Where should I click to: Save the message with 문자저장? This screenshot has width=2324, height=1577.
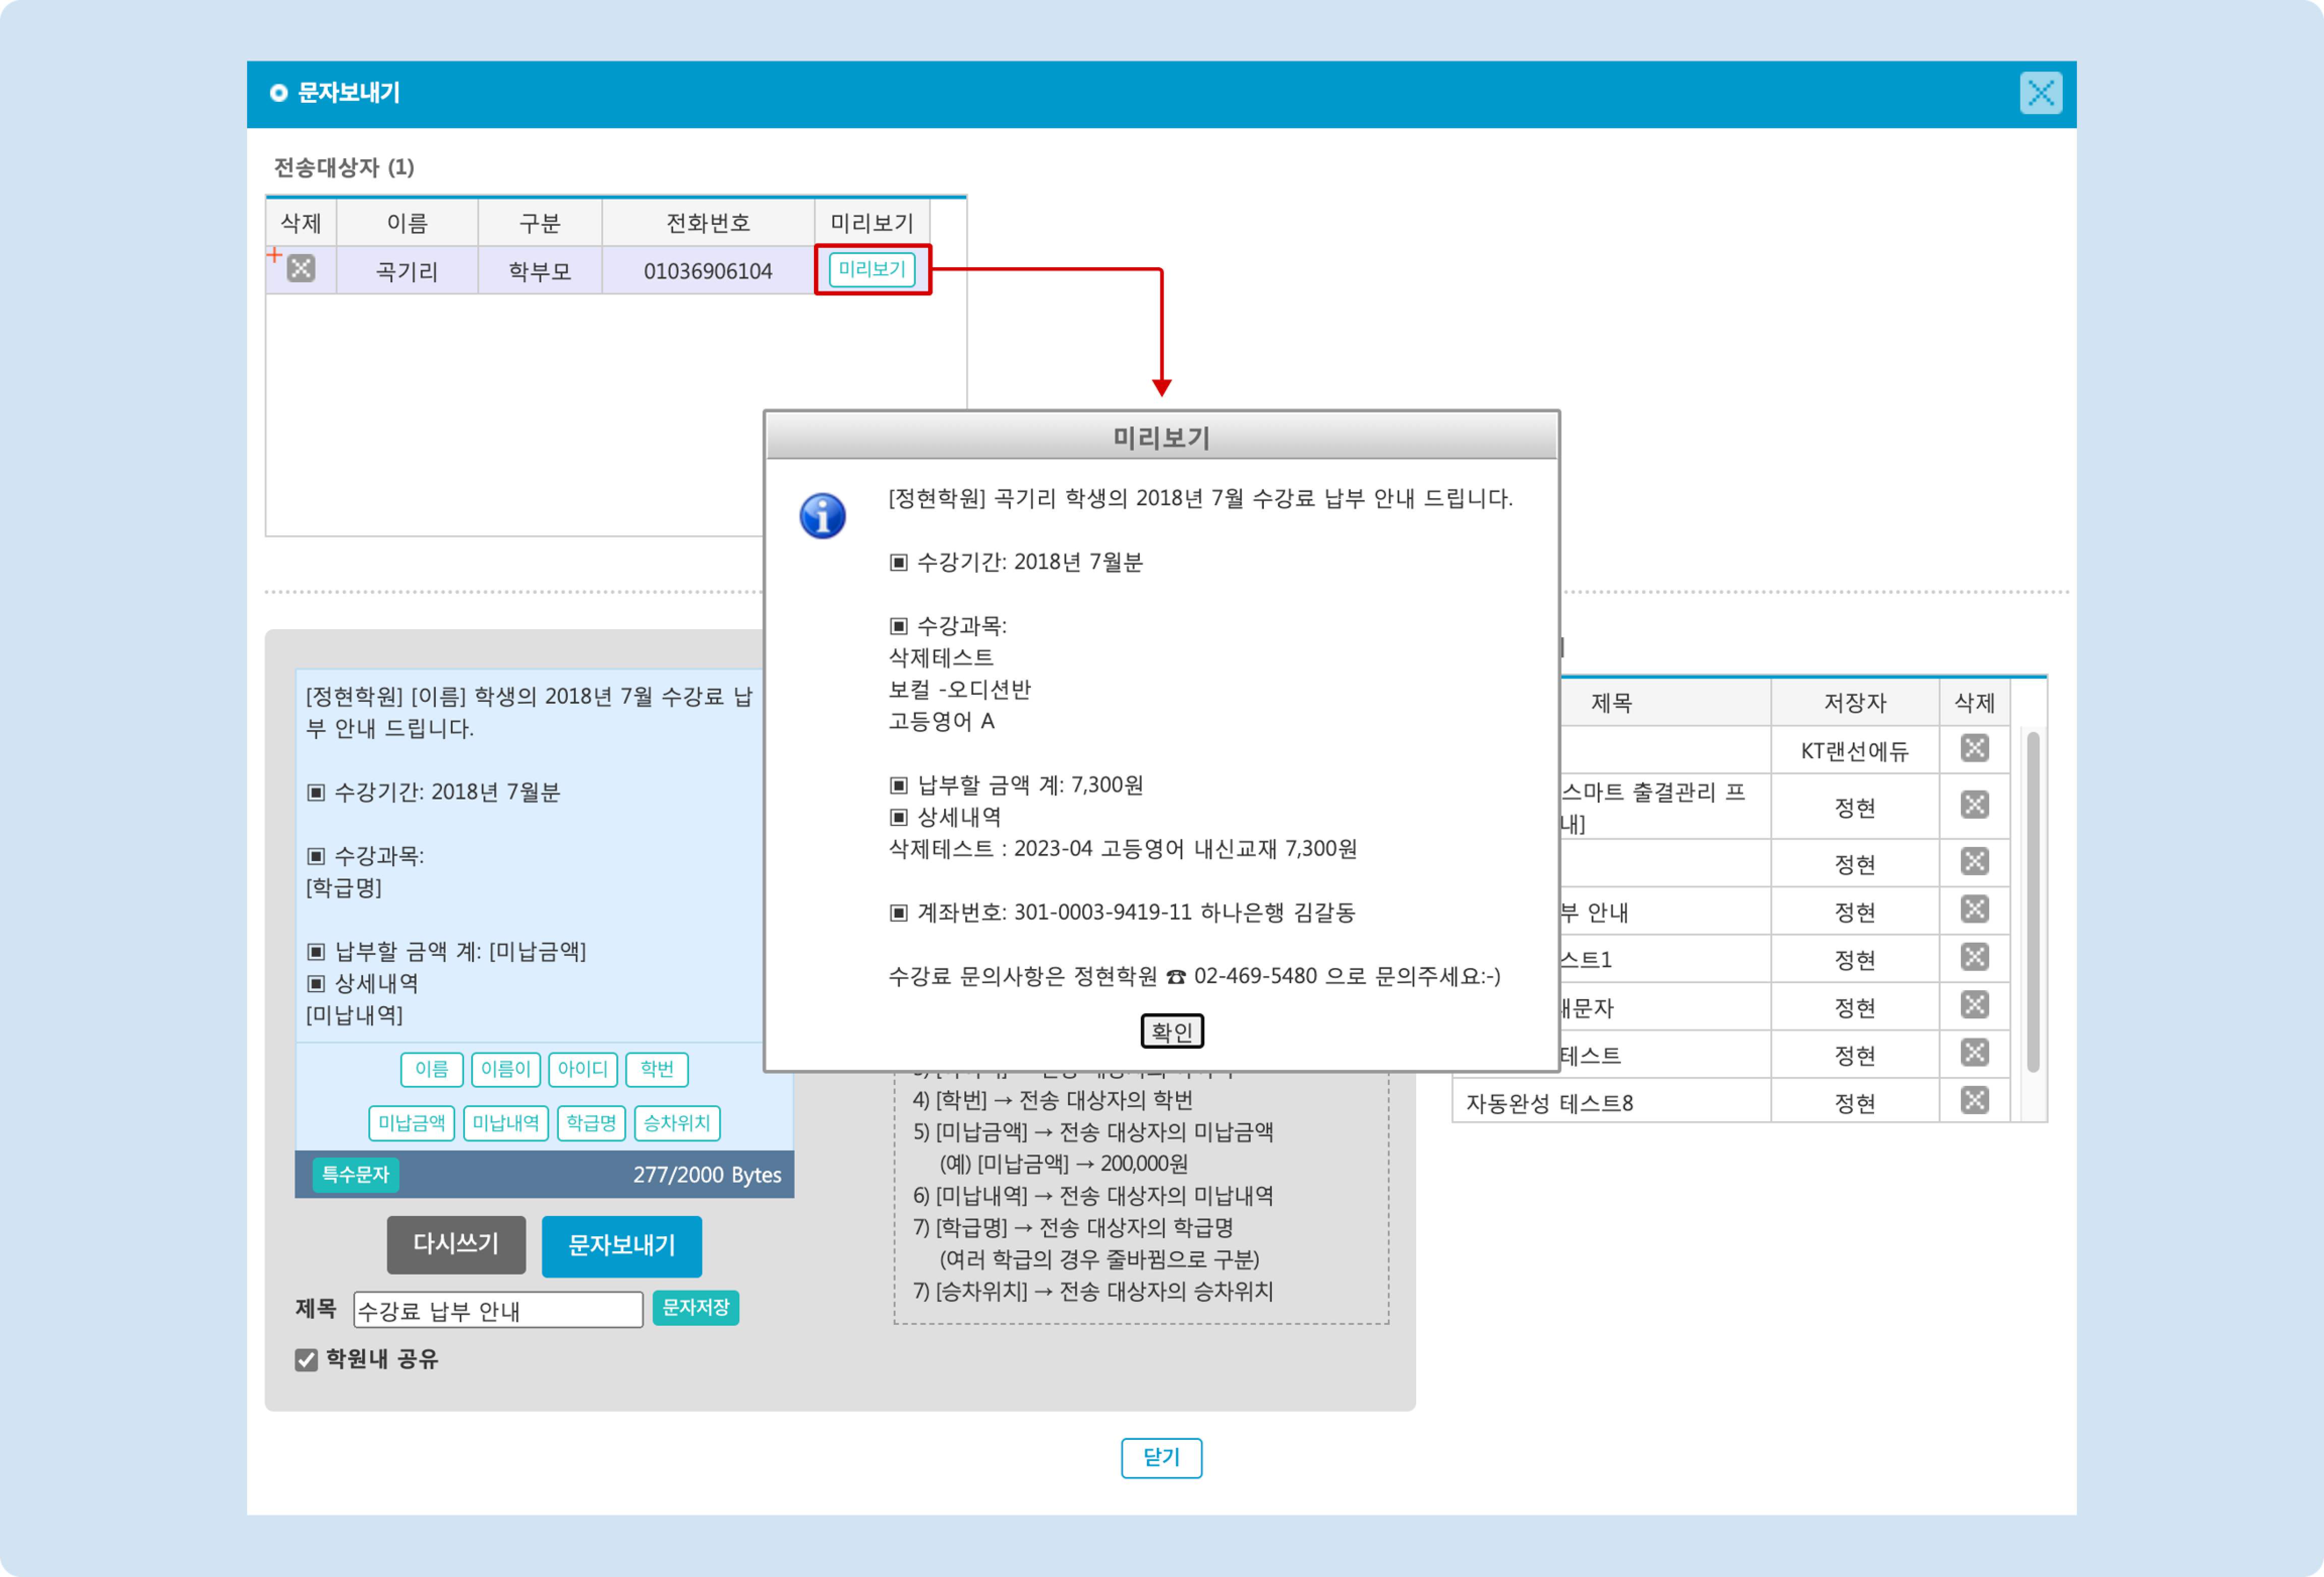click(695, 1308)
